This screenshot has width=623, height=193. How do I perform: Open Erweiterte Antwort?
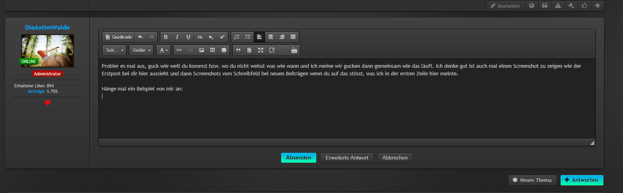click(x=347, y=158)
